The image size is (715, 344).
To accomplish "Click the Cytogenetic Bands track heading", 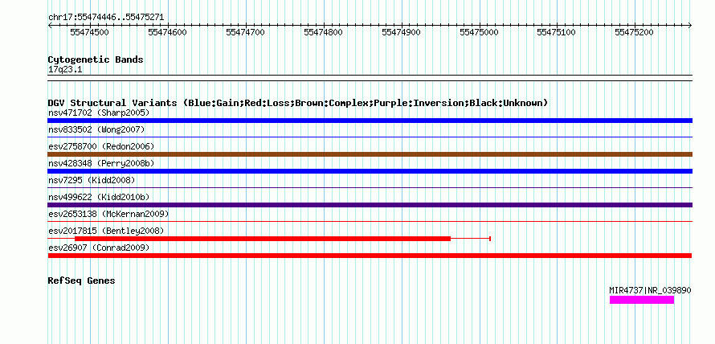I will (x=96, y=59).
